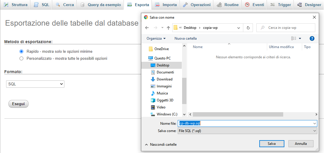Select the Rapido export method radio button
Viewport: 324px width, 153px height.
pos(21,51)
